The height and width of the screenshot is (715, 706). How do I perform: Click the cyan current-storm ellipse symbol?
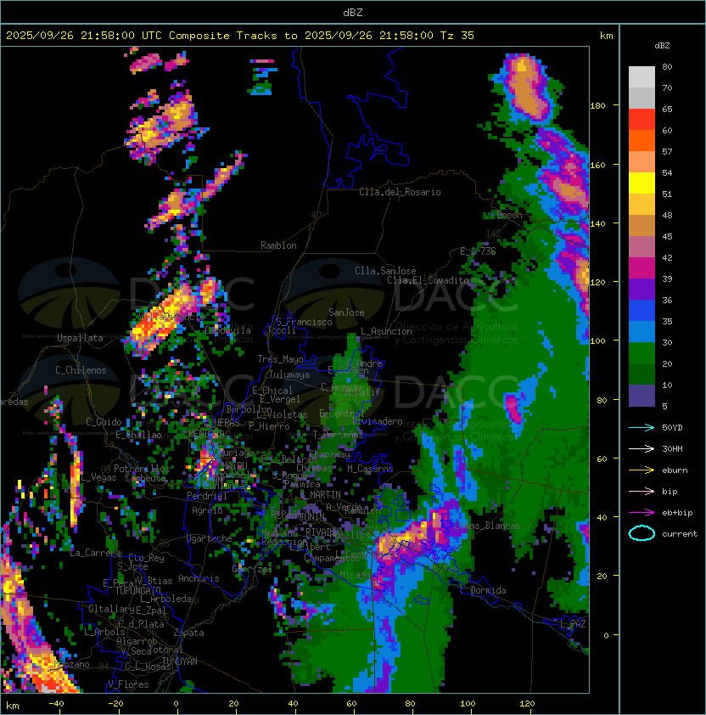pos(642,533)
